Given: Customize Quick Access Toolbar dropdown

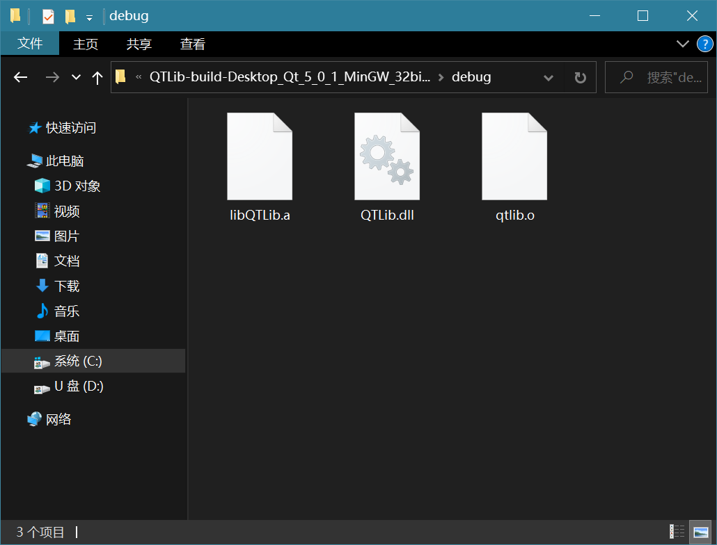Looking at the screenshot, I should coord(89,17).
